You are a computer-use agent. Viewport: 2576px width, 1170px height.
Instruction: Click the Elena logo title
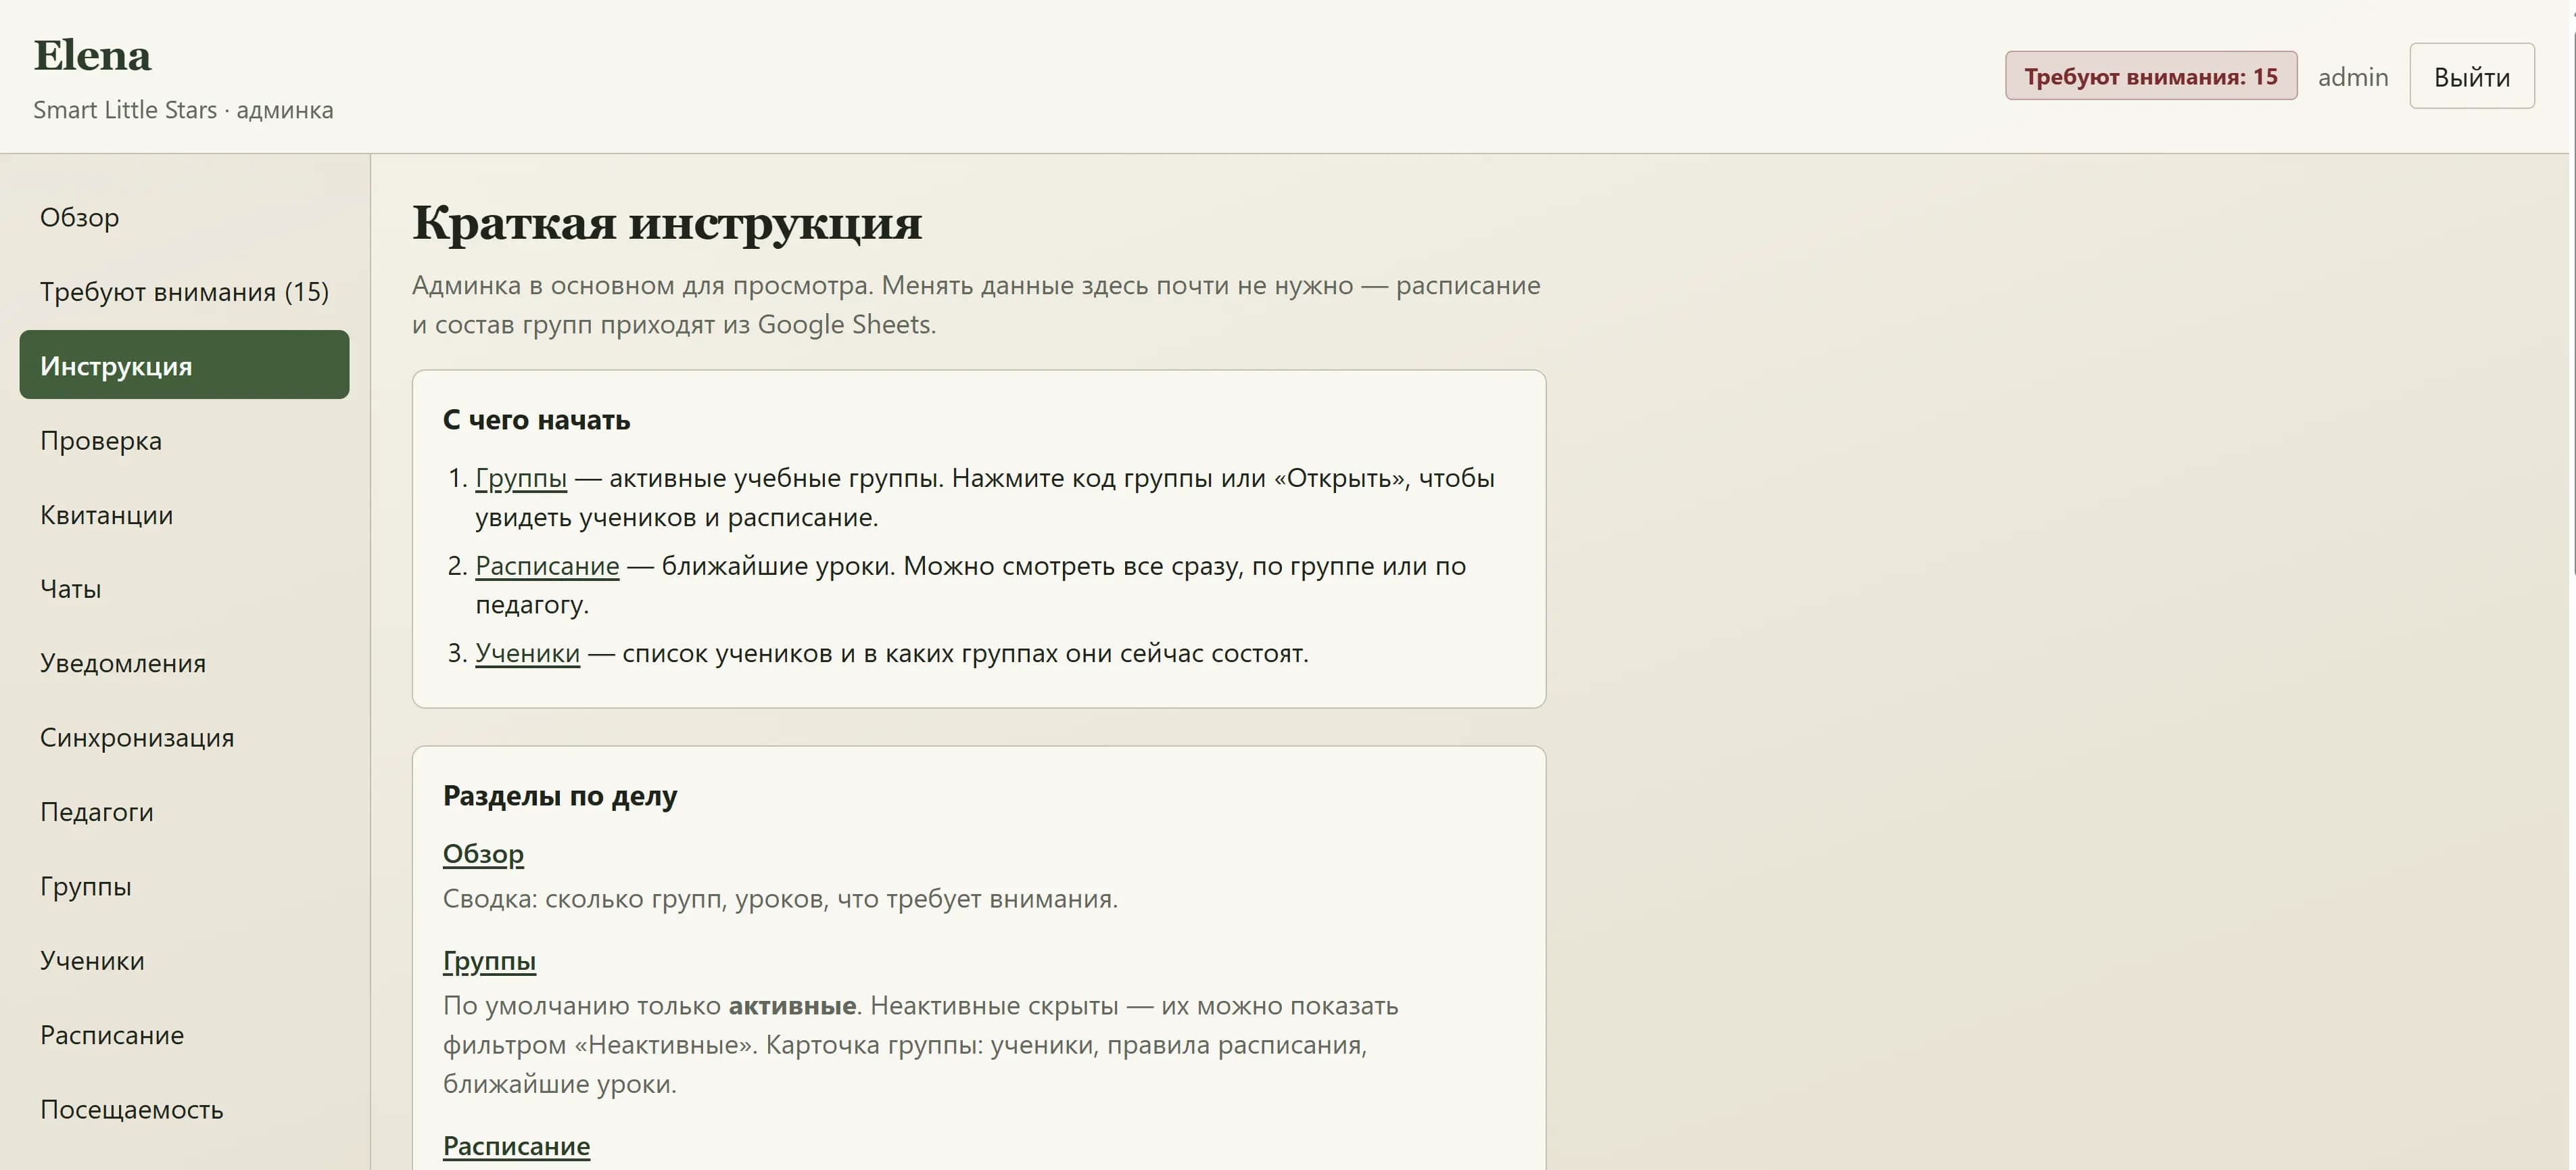92,55
